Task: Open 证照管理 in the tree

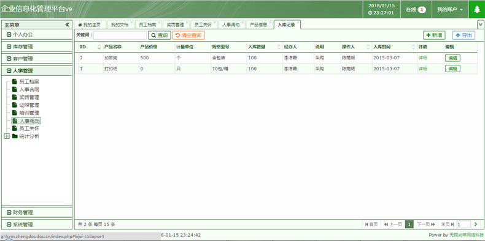Action: (x=29, y=105)
